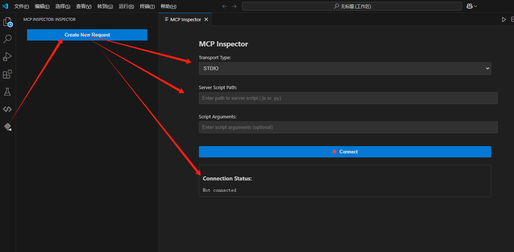Image resolution: width=514 pixels, height=252 pixels.
Task: Open the 编辑(E) menu
Action: pyautogui.click(x=42, y=6)
